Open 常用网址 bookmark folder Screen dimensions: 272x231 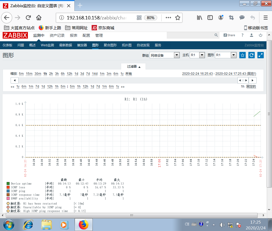pos(76,28)
